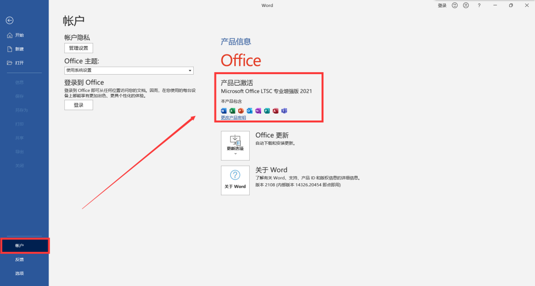This screenshot has height=286, width=535.
Task: Click the version text 版本 2108
Action: coord(265,185)
